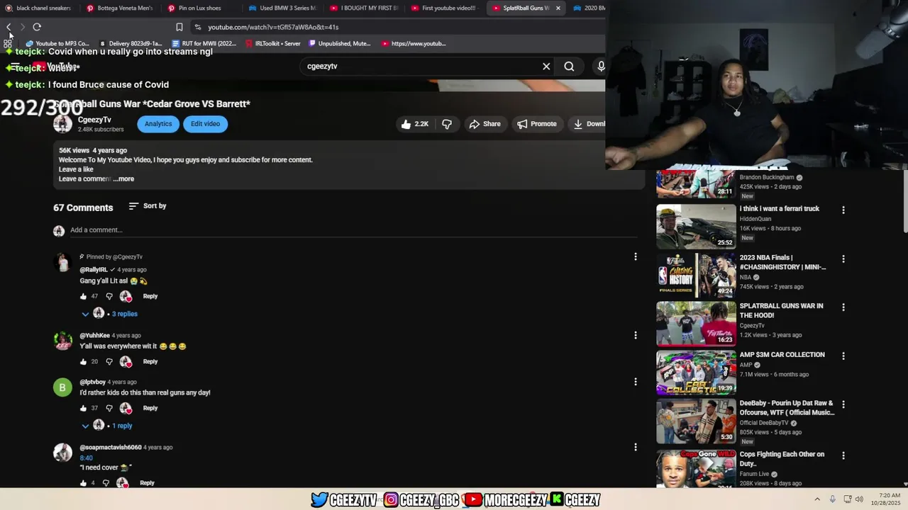Open options menu for lptvboy comment
This screenshot has height=510, width=908.
[x=636, y=382]
